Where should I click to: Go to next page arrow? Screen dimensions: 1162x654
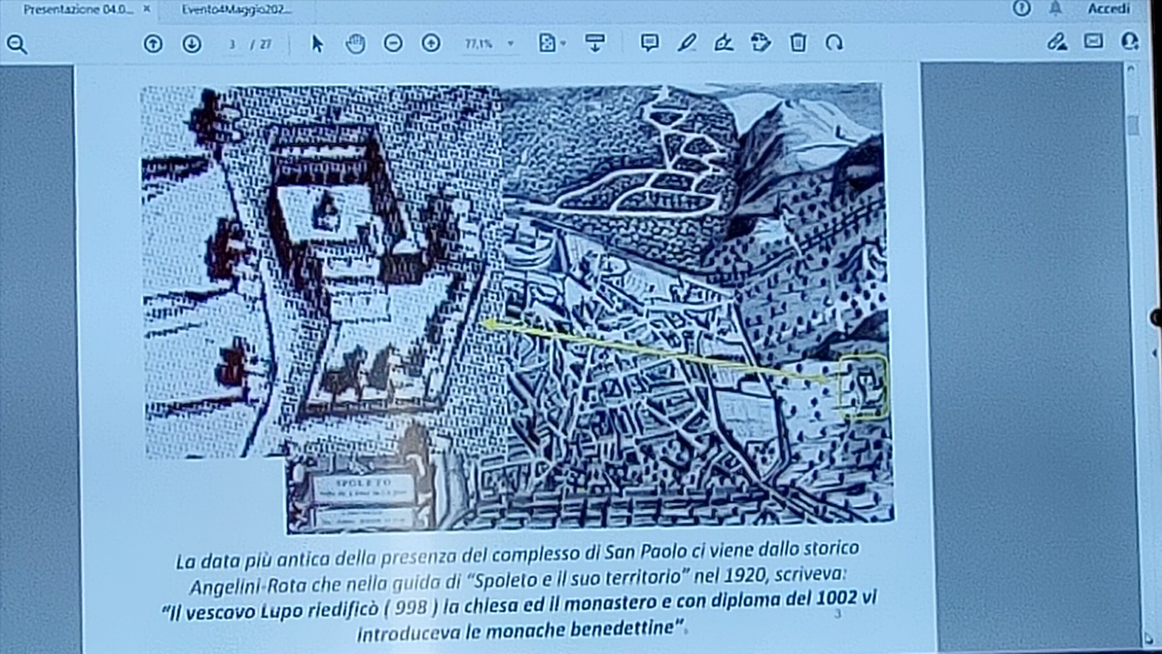coord(192,44)
